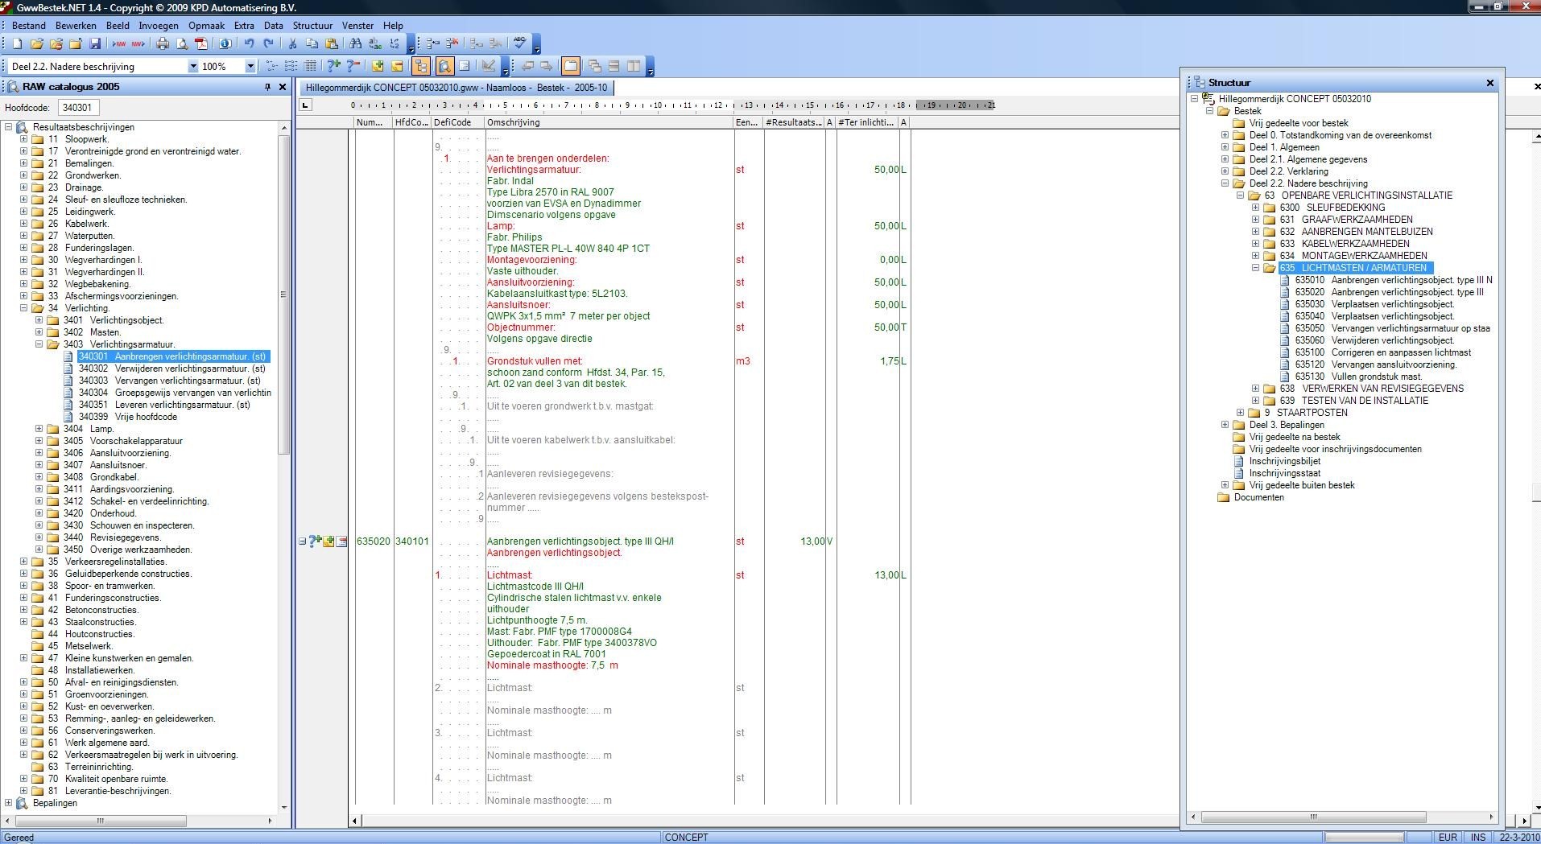Screen dimensions: 1541x844
Task: Open Find with the binoculars icon
Action: [355, 44]
